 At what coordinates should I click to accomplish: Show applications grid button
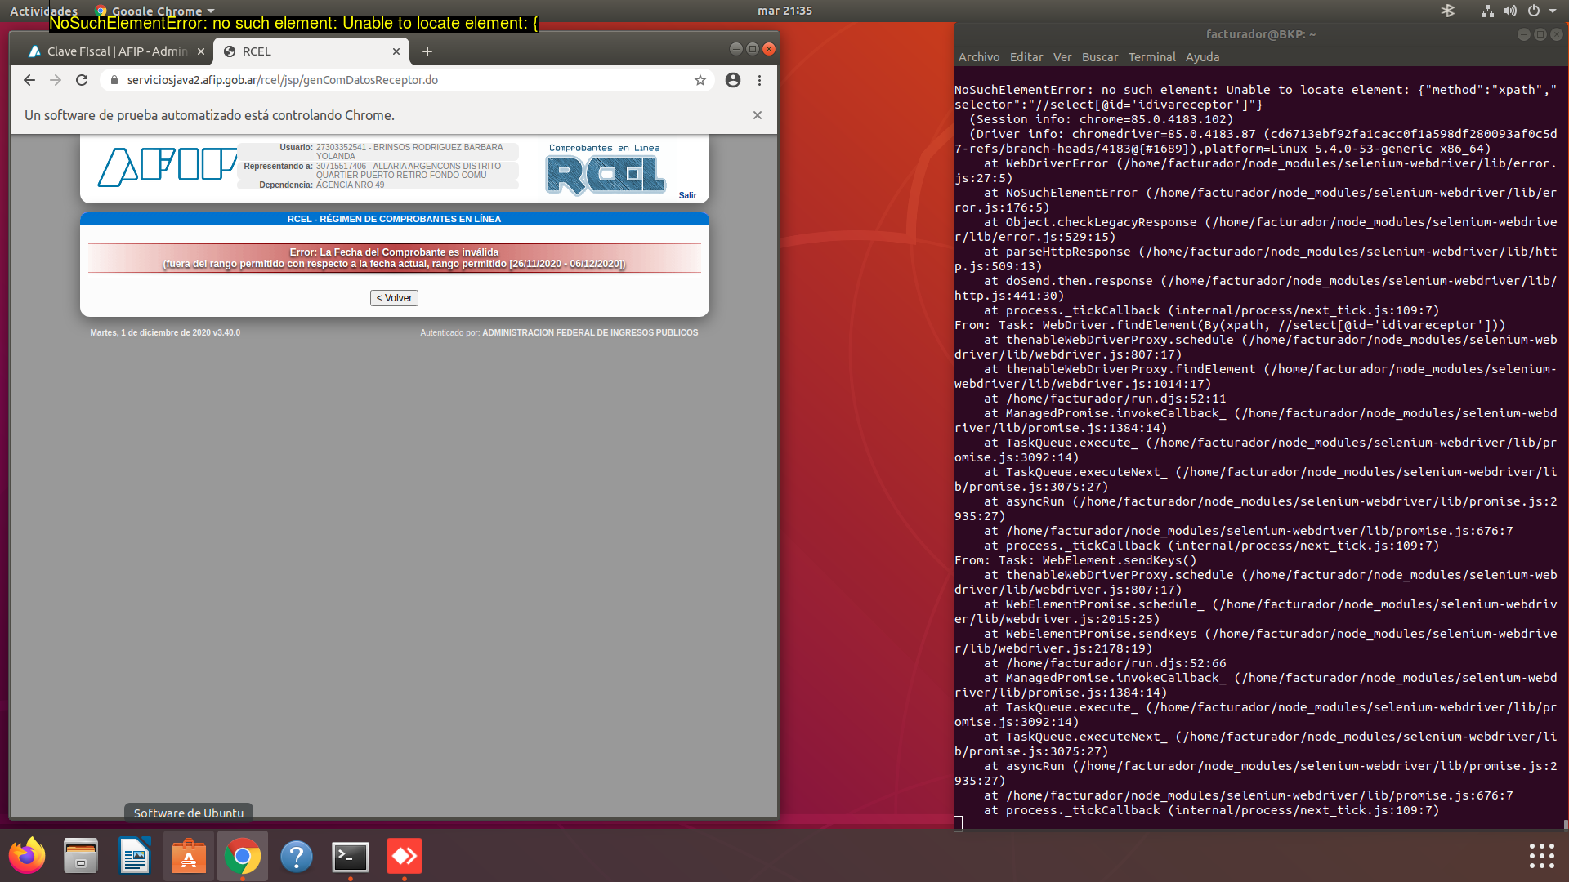[1541, 856]
